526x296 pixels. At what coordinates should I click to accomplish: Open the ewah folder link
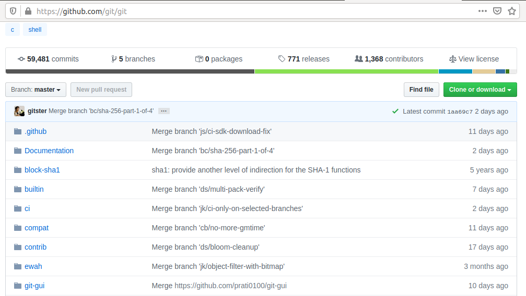(33, 266)
